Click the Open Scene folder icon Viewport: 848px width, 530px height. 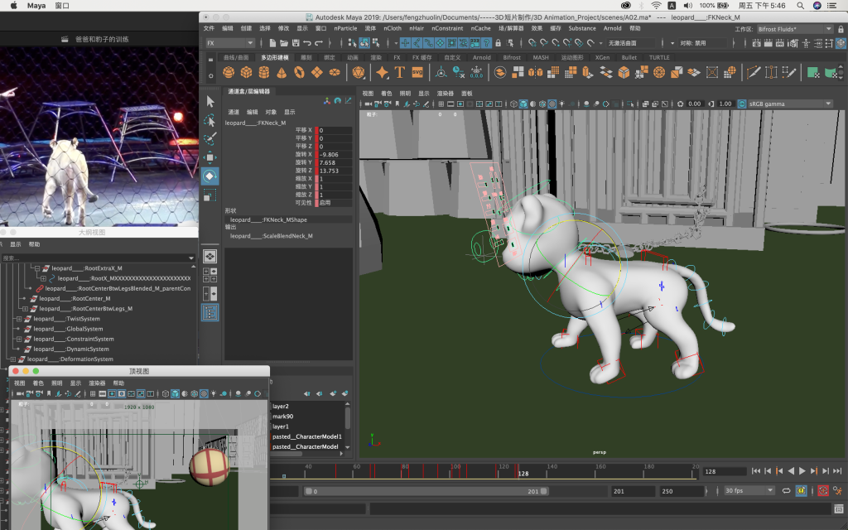pos(284,43)
